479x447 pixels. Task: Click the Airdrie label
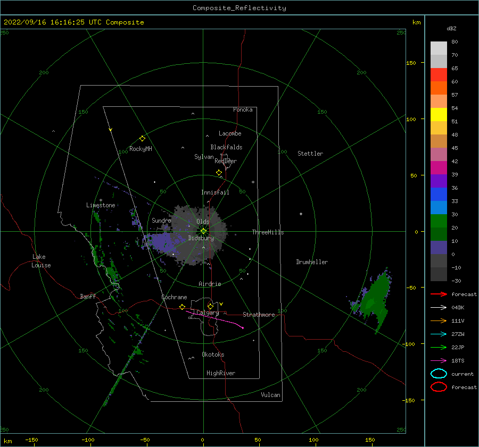[x=210, y=284]
